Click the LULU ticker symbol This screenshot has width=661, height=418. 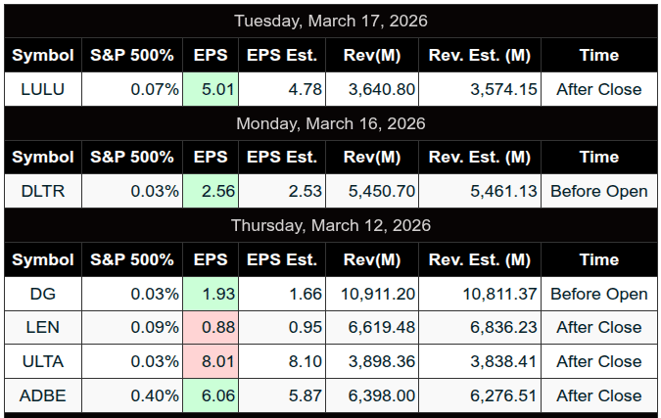43,89
